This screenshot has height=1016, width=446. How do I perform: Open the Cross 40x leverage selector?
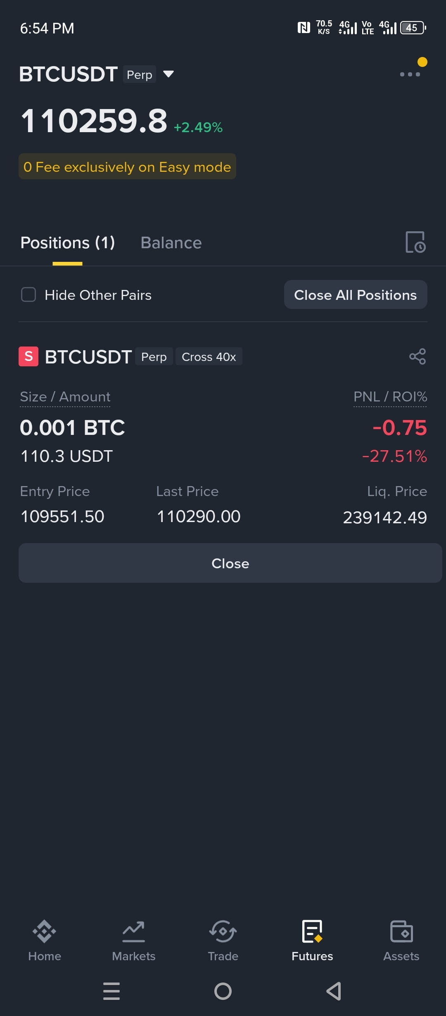coord(209,357)
